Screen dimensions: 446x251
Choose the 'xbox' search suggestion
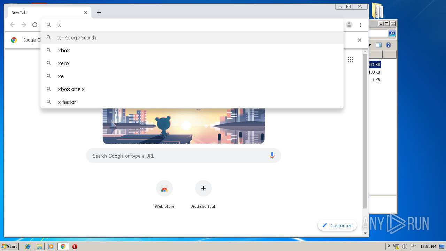point(192,51)
